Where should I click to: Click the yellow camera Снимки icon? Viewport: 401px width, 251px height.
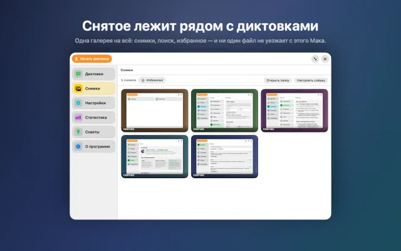[78, 88]
